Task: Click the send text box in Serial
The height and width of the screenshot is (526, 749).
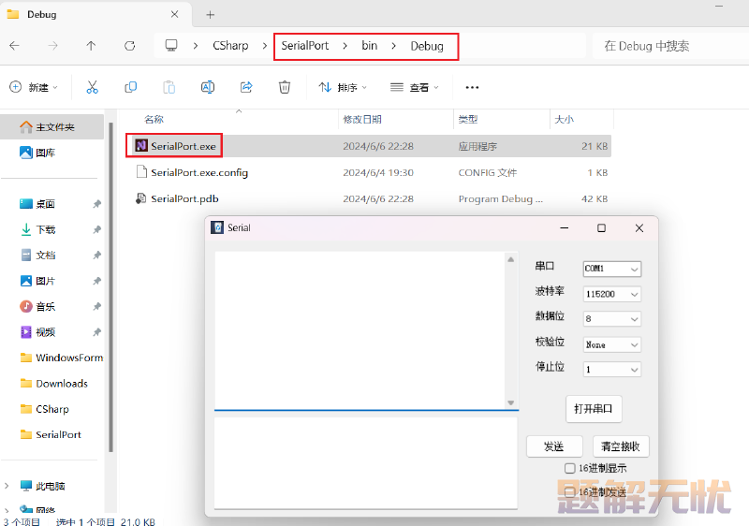Action: click(x=366, y=463)
